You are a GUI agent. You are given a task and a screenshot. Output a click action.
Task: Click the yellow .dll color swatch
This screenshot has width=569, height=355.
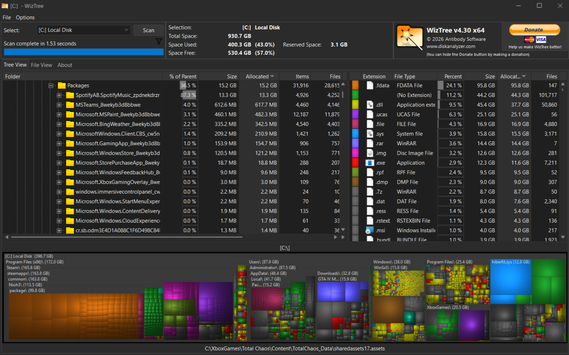pos(355,105)
